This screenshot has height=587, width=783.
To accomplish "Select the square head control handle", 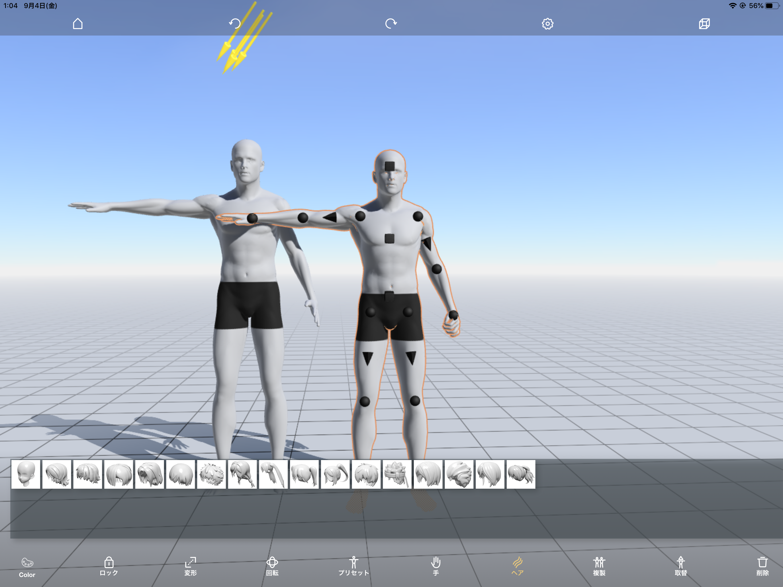I will coord(390,167).
